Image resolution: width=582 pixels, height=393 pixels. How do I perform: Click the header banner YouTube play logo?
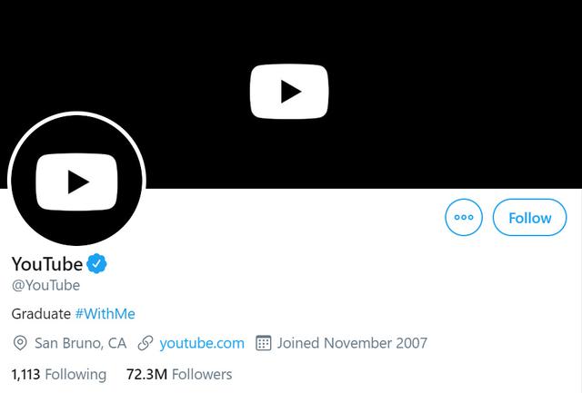click(289, 92)
